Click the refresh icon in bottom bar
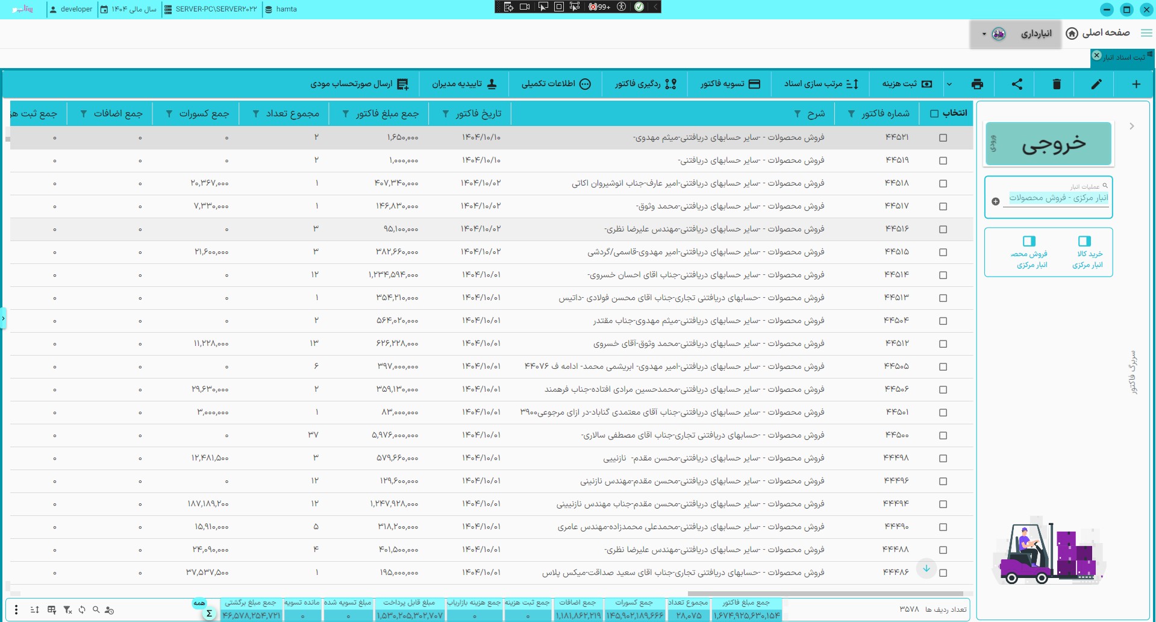 82,610
